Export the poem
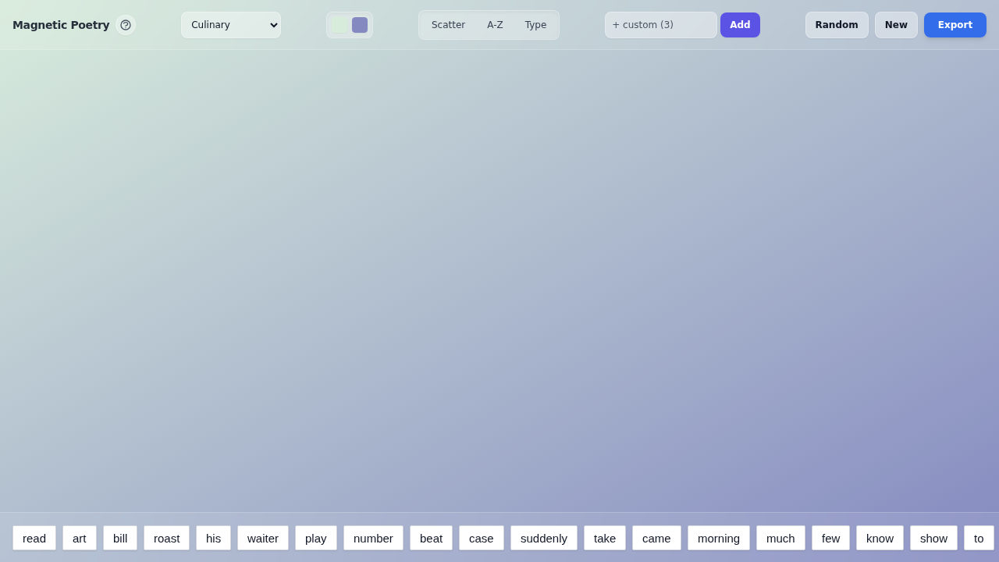 click(955, 25)
